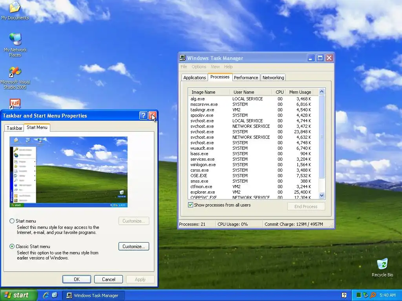Open the Recycle Bin icon
The height and width of the screenshot is (301, 402).
click(x=382, y=267)
